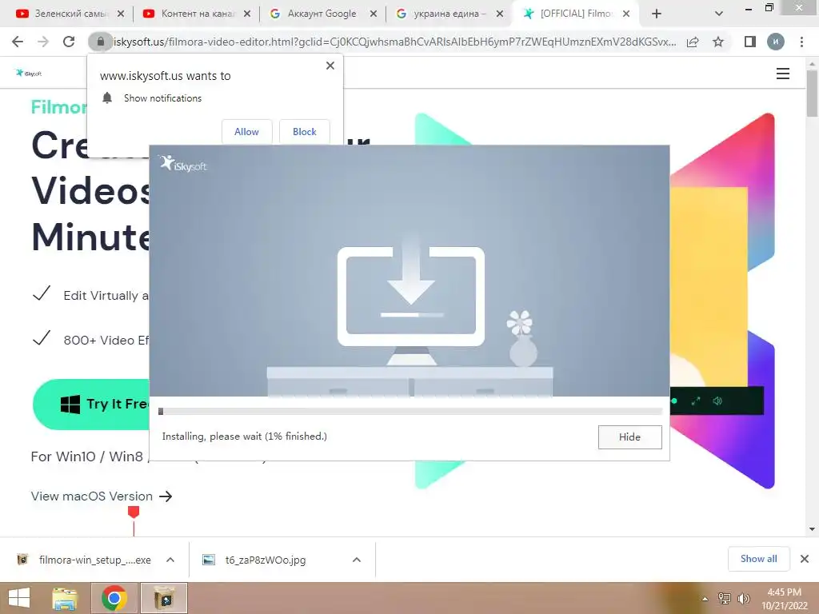Hide the iSkysoft installer window
Viewport: 819px width, 614px height.
pos(630,437)
